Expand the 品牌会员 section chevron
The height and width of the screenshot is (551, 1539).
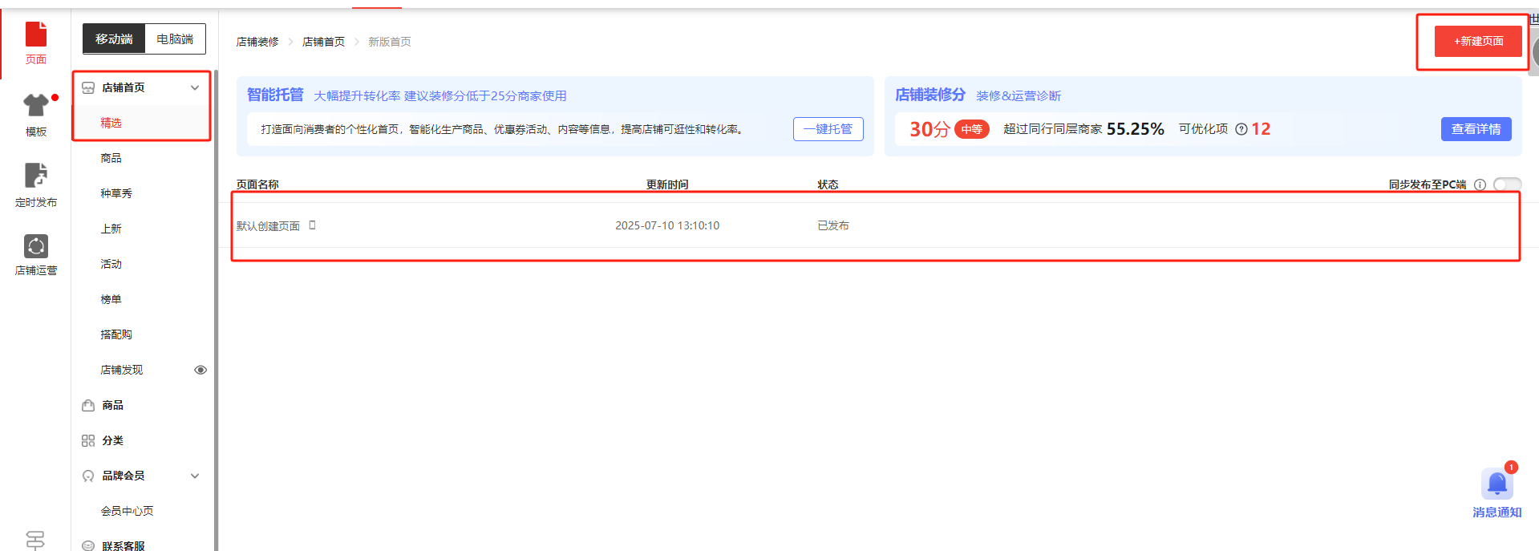coord(195,476)
